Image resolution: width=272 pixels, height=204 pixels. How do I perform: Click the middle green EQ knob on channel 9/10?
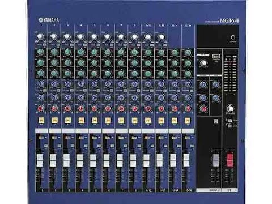(x=148, y=63)
